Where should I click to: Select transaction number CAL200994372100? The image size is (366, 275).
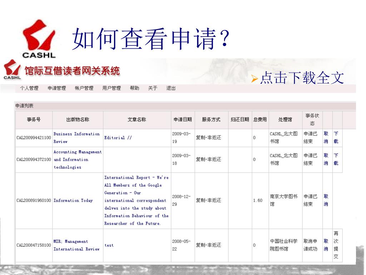pos(34,159)
